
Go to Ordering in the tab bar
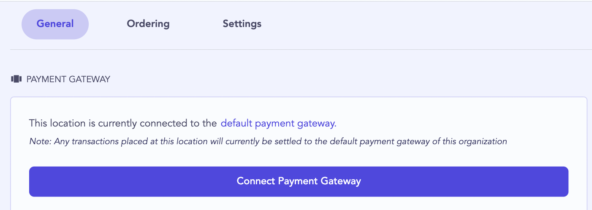coord(148,24)
